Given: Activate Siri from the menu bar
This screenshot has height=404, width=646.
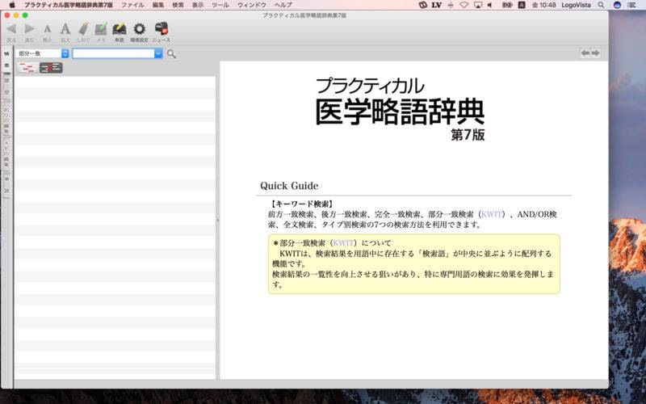Looking at the screenshot, I should 617,5.
